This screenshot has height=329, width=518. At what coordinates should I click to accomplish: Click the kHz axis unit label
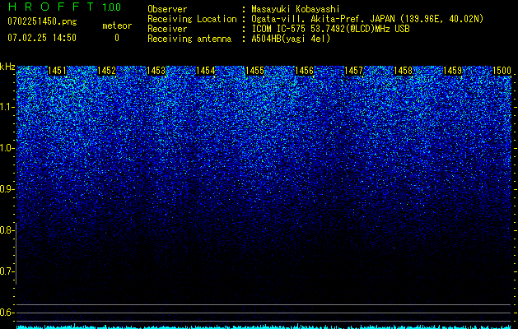click(x=7, y=67)
